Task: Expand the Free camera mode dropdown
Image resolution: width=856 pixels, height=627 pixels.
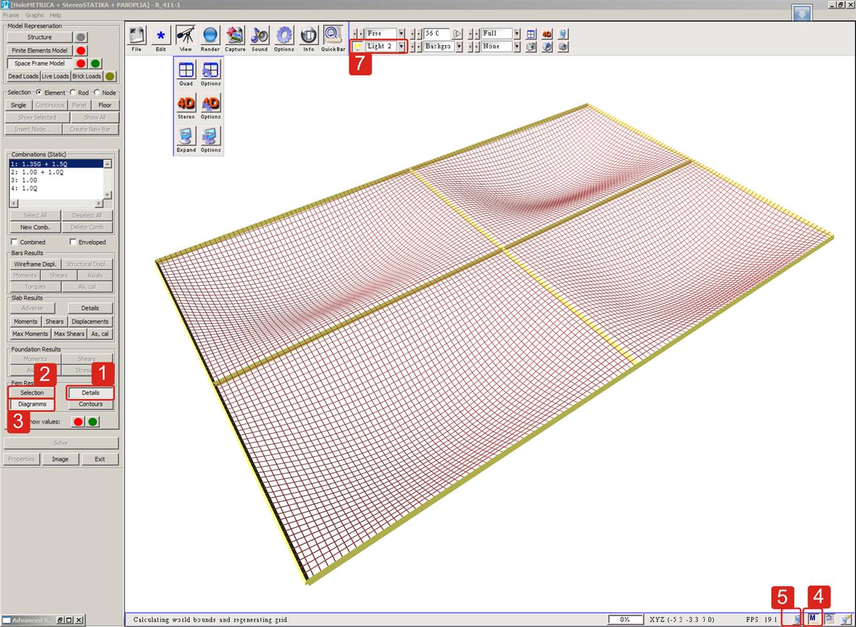Action: [402, 33]
